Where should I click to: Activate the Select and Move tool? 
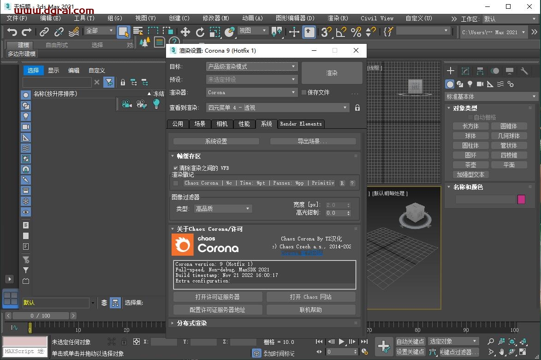(x=186, y=32)
